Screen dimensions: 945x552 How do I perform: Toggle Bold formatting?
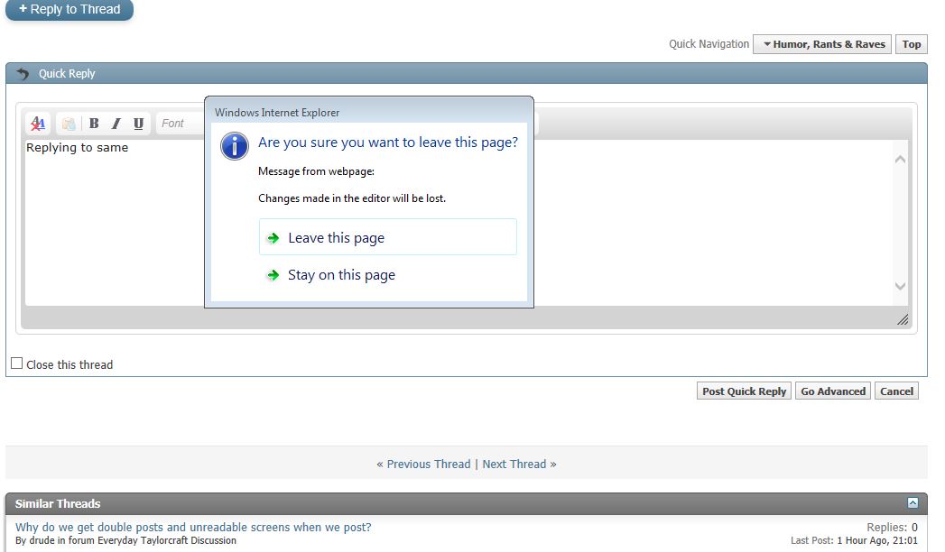(94, 124)
